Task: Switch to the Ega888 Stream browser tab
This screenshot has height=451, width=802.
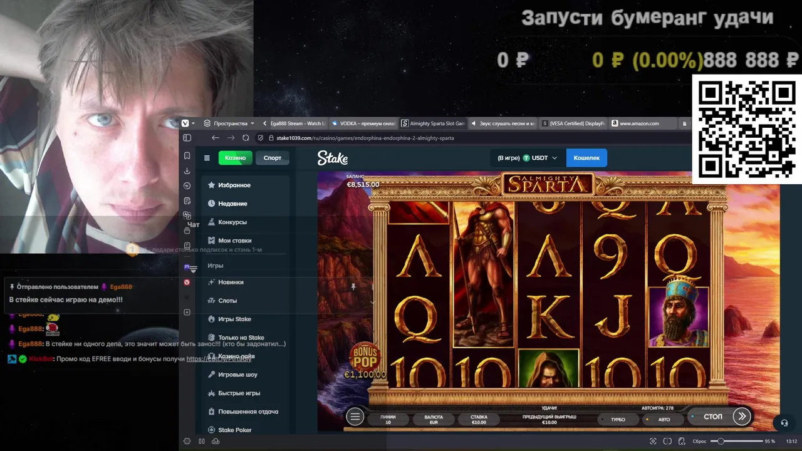Action: click(293, 123)
